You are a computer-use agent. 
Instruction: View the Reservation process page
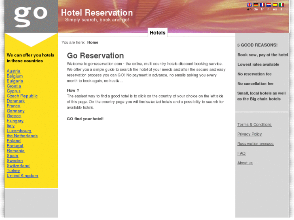(x=256, y=144)
